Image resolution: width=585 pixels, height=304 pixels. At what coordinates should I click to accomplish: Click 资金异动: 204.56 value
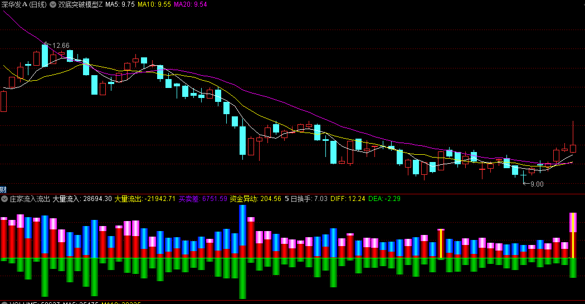[256, 199]
